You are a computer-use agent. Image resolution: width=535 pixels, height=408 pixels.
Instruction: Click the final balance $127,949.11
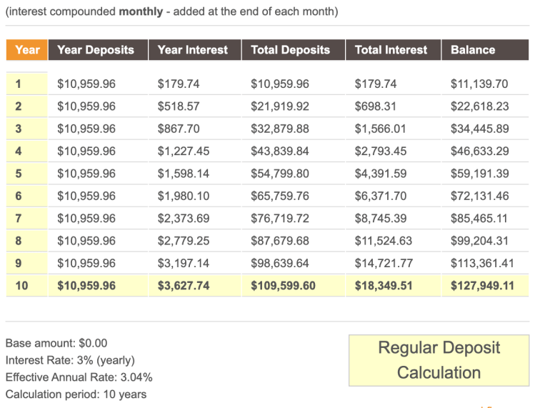coord(483,286)
